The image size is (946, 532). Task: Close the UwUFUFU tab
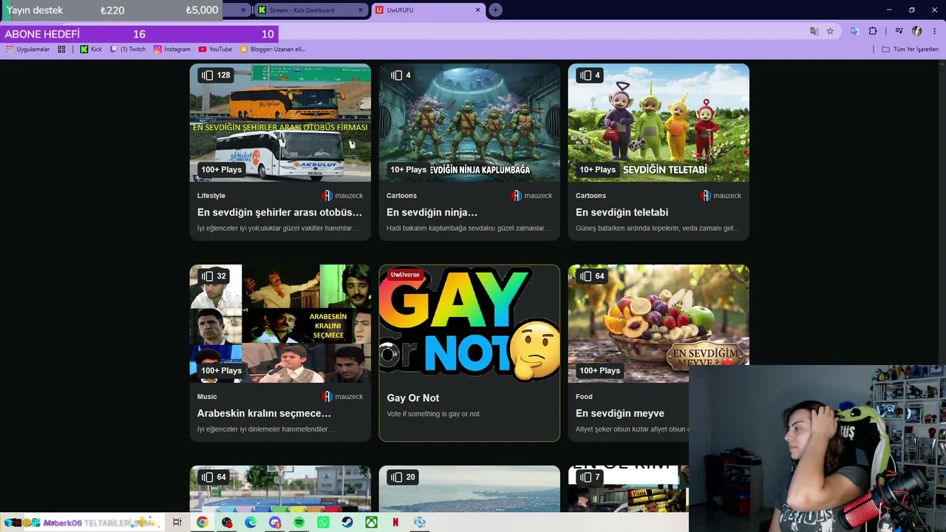pos(477,10)
